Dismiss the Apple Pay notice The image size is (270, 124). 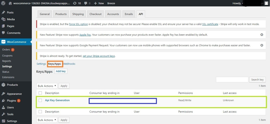click(x=262, y=35)
